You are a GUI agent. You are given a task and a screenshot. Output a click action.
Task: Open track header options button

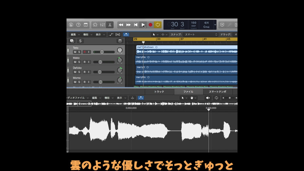pos(120,41)
